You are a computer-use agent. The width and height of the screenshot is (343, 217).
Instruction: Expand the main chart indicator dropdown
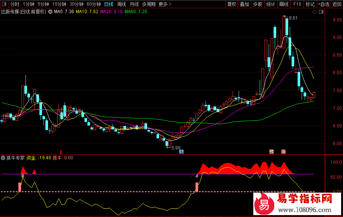[x=50, y=12]
